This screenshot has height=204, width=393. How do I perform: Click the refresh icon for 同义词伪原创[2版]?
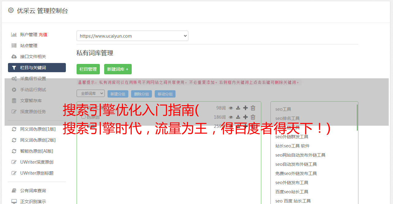pos(14,140)
